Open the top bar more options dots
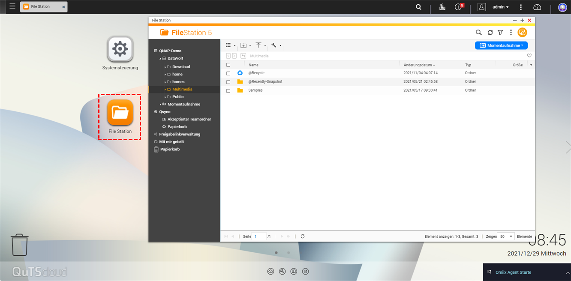The height and width of the screenshot is (281, 571). click(521, 7)
